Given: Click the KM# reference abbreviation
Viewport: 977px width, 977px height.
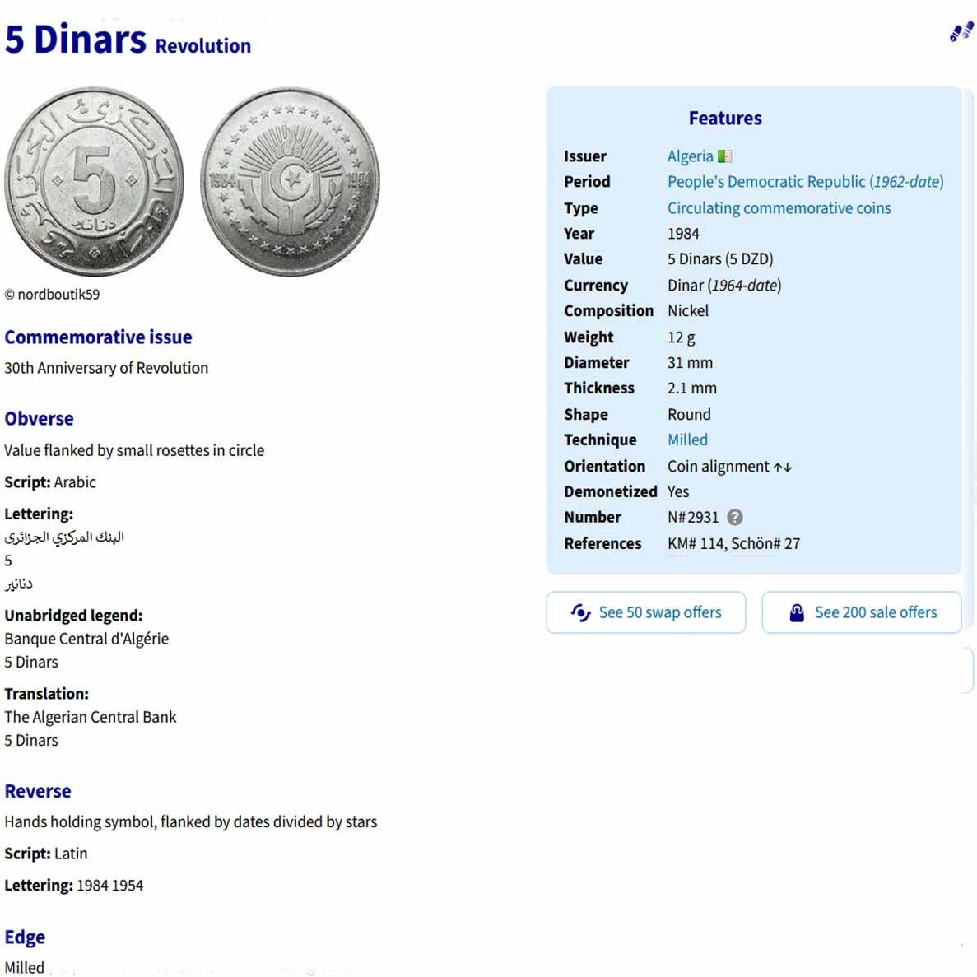Looking at the screenshot, I should pos(682,543).
